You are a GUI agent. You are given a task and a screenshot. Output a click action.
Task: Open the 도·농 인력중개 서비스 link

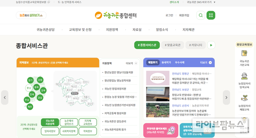click(70, 2)
